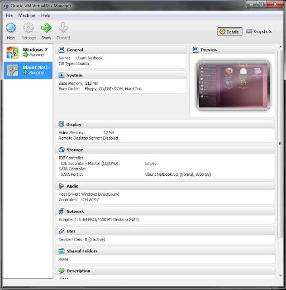
Task: Switch to the Snapshots view
Action: pyautogui.click(x=259, y=31)
